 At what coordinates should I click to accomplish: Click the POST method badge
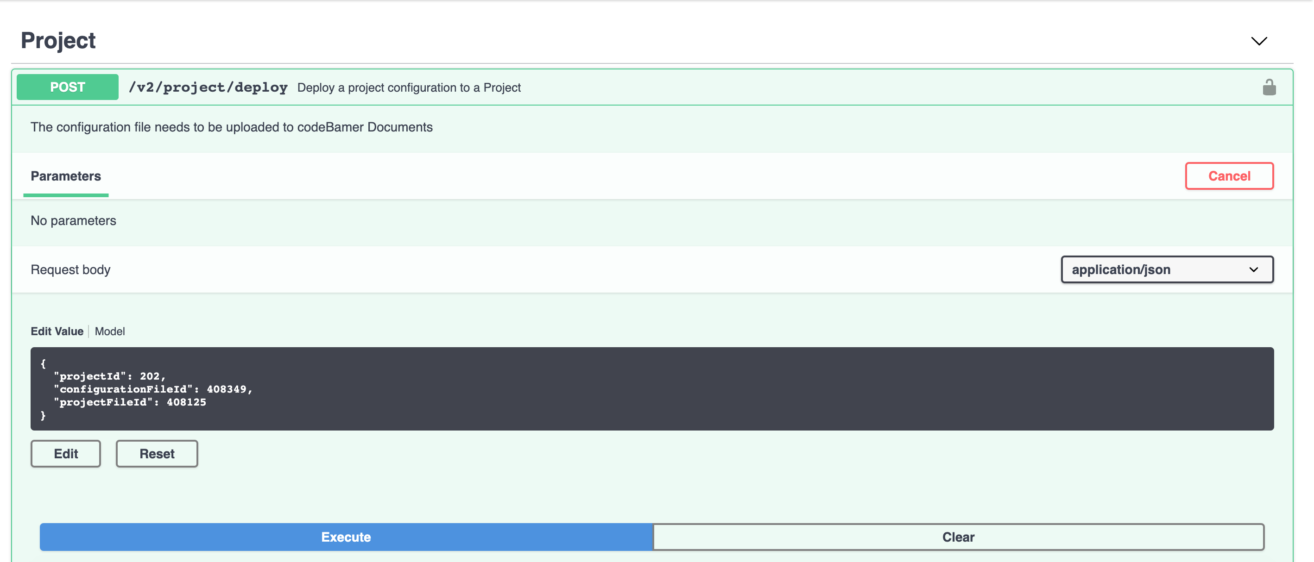(x=67, y=87)
